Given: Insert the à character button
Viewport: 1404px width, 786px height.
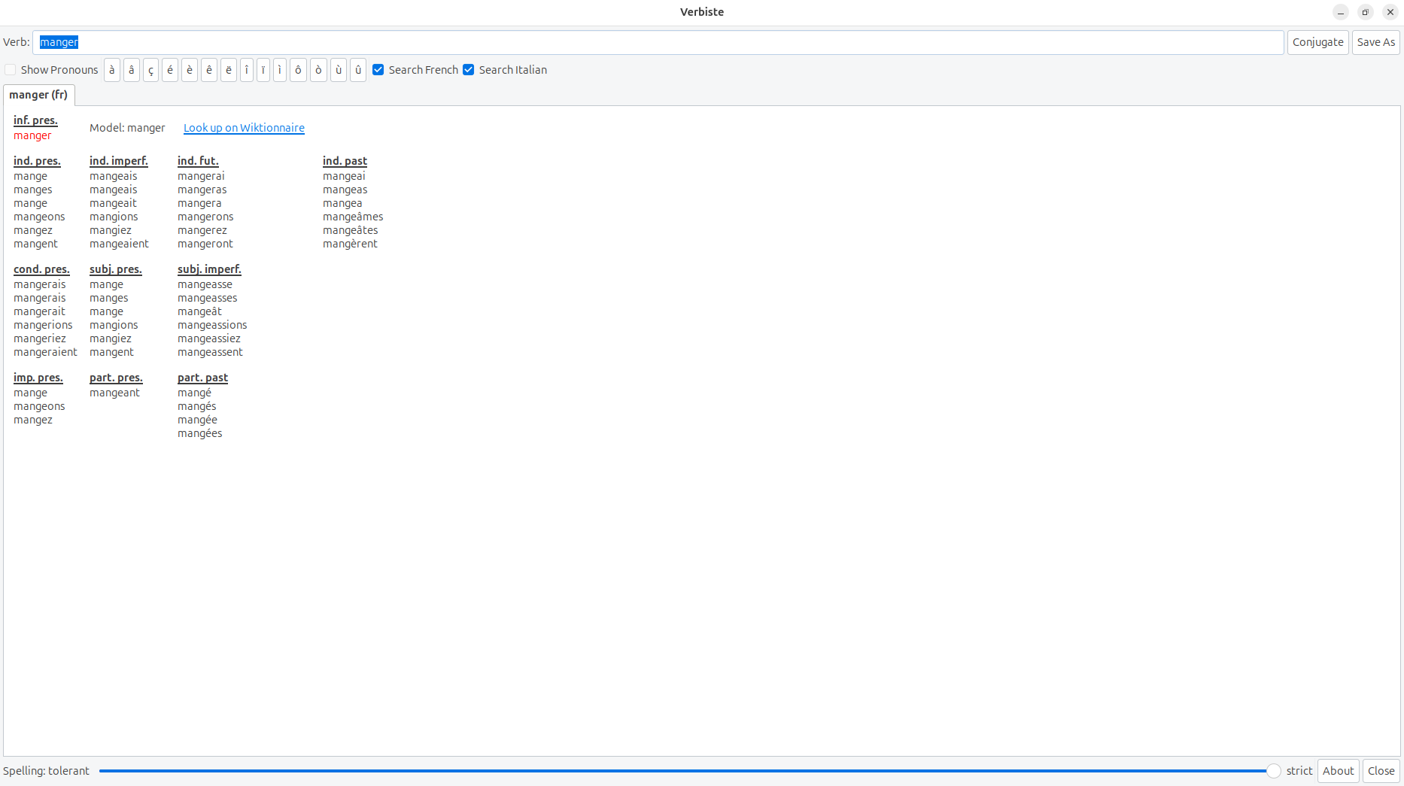Looking at the screenshot, I should click(x=112, y=70).
